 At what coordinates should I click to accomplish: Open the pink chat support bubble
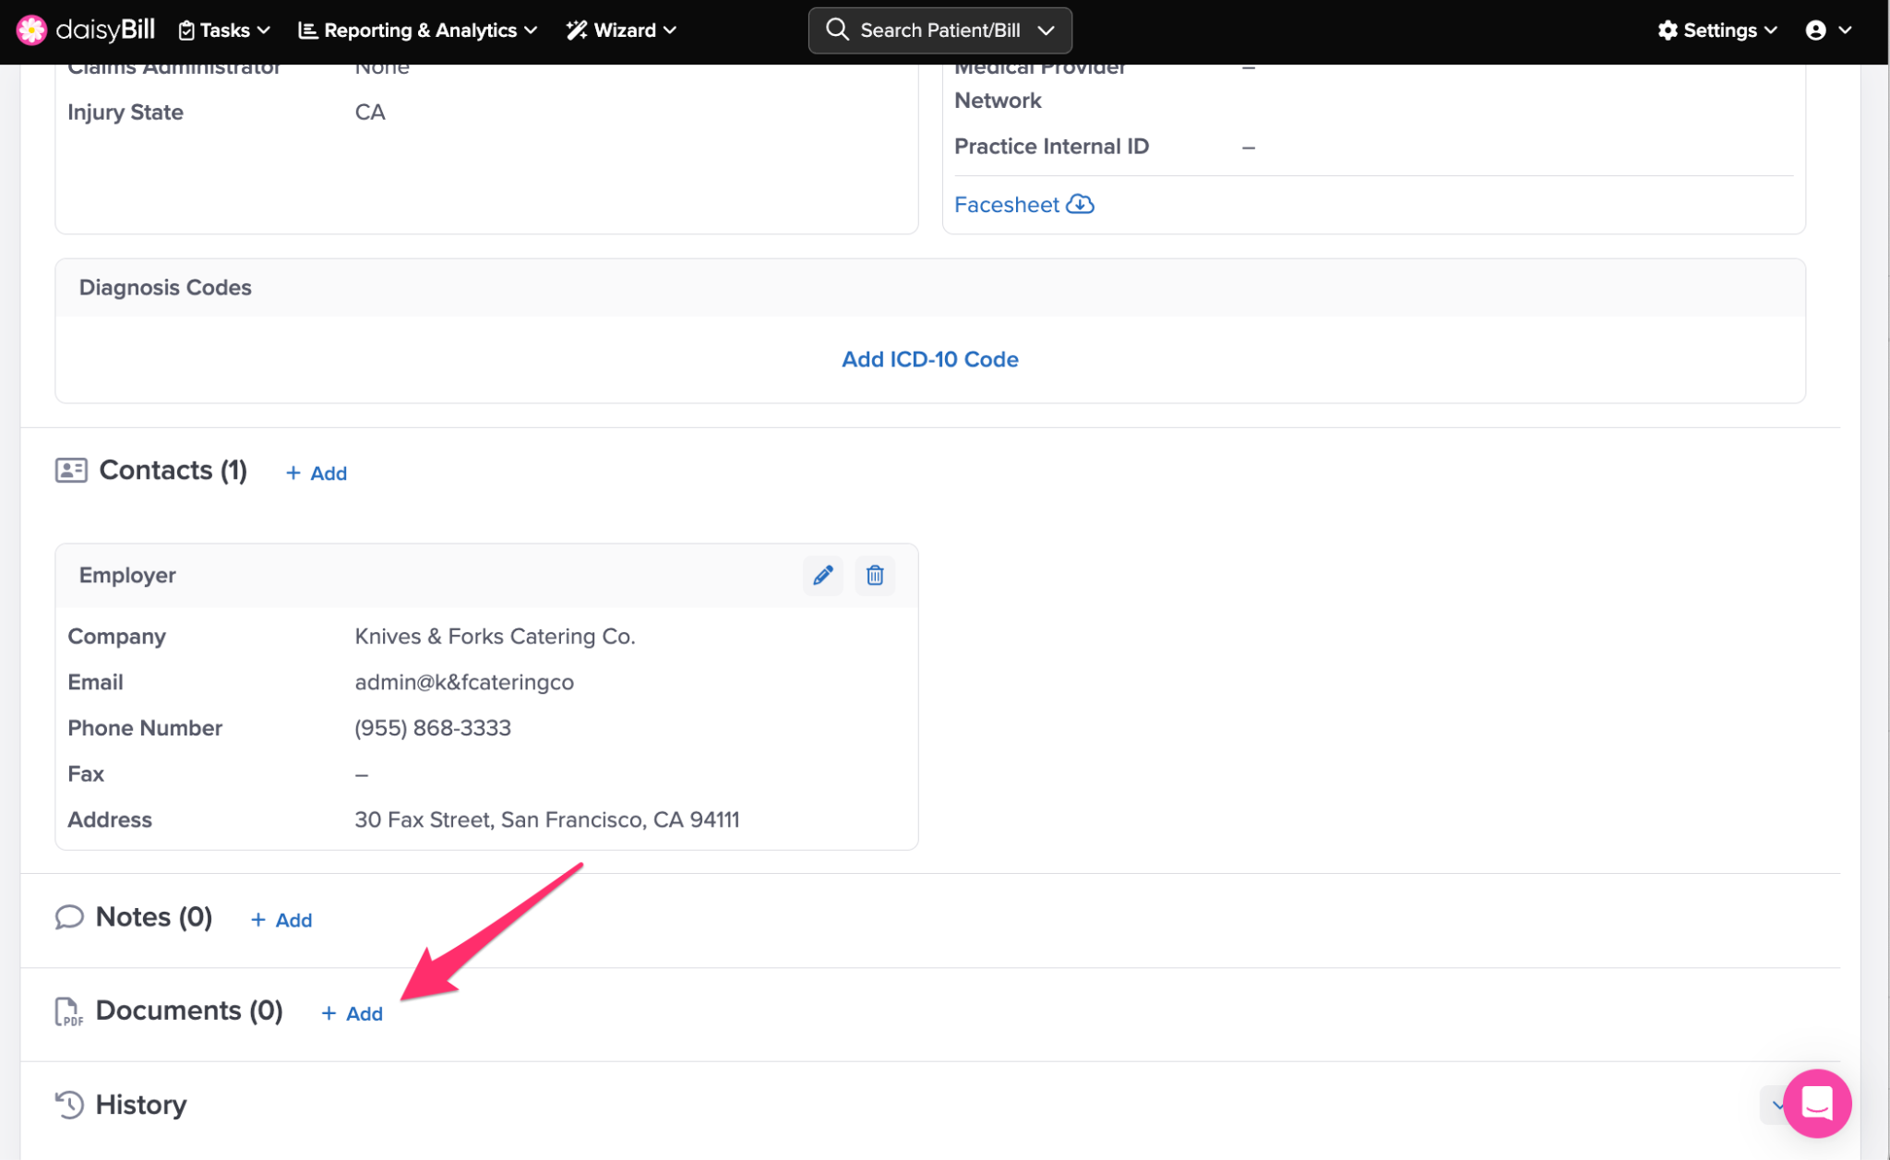click(1816, 1103)
